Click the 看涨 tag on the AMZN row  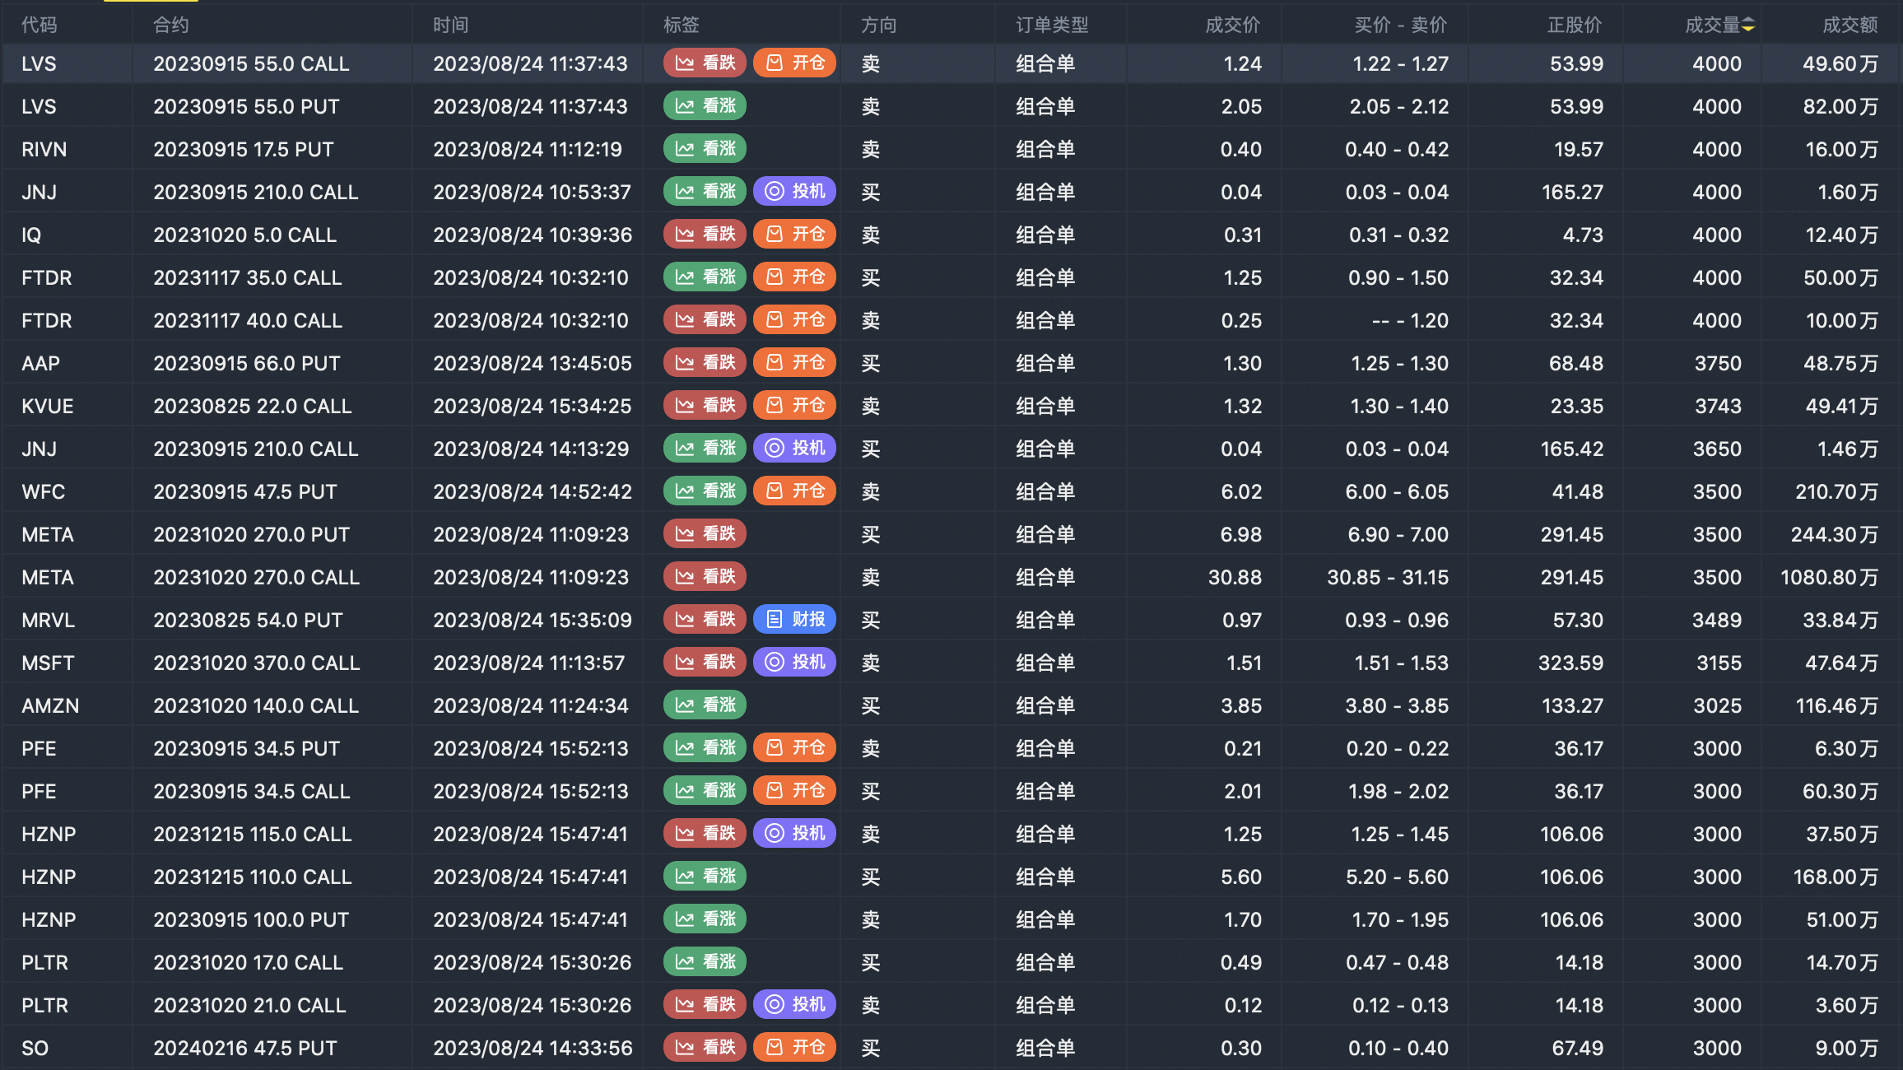(705, 705)
